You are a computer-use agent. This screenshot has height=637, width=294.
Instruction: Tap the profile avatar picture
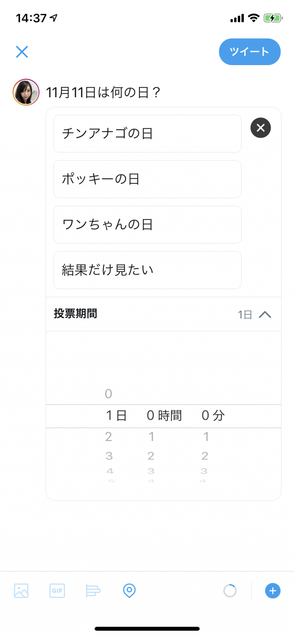click(26, 92)
